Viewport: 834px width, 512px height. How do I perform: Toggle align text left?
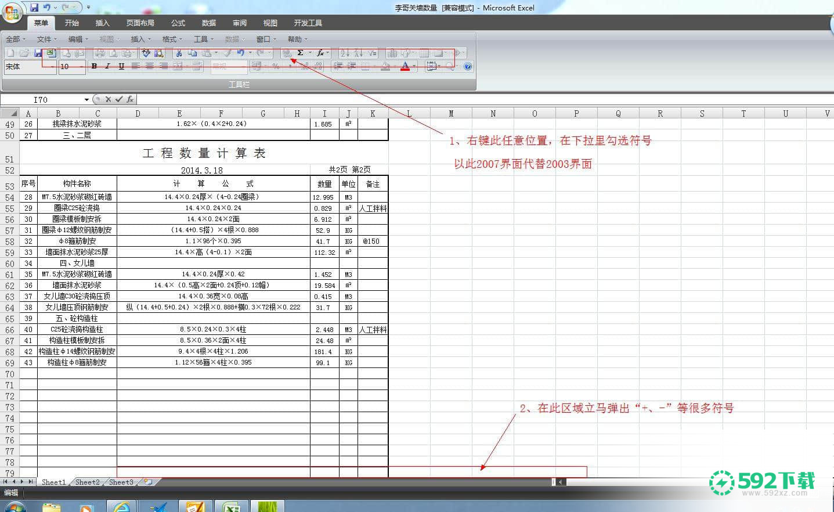click(x=135, y=66)
